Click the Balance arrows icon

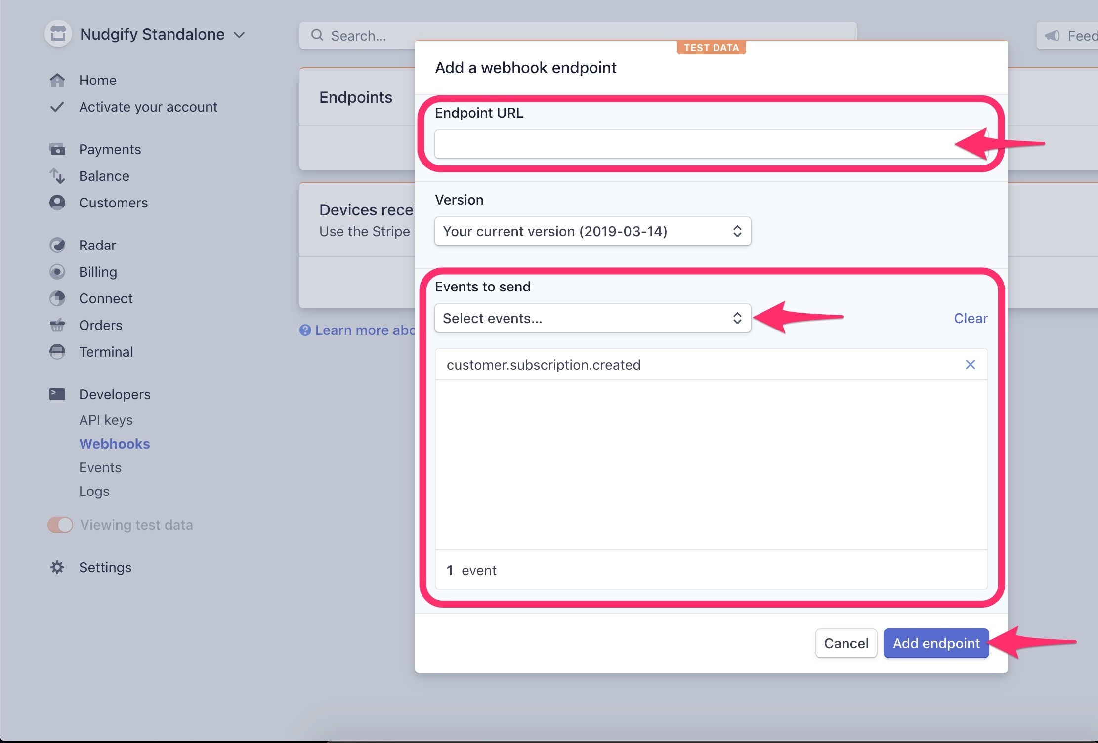pos(57,176)
